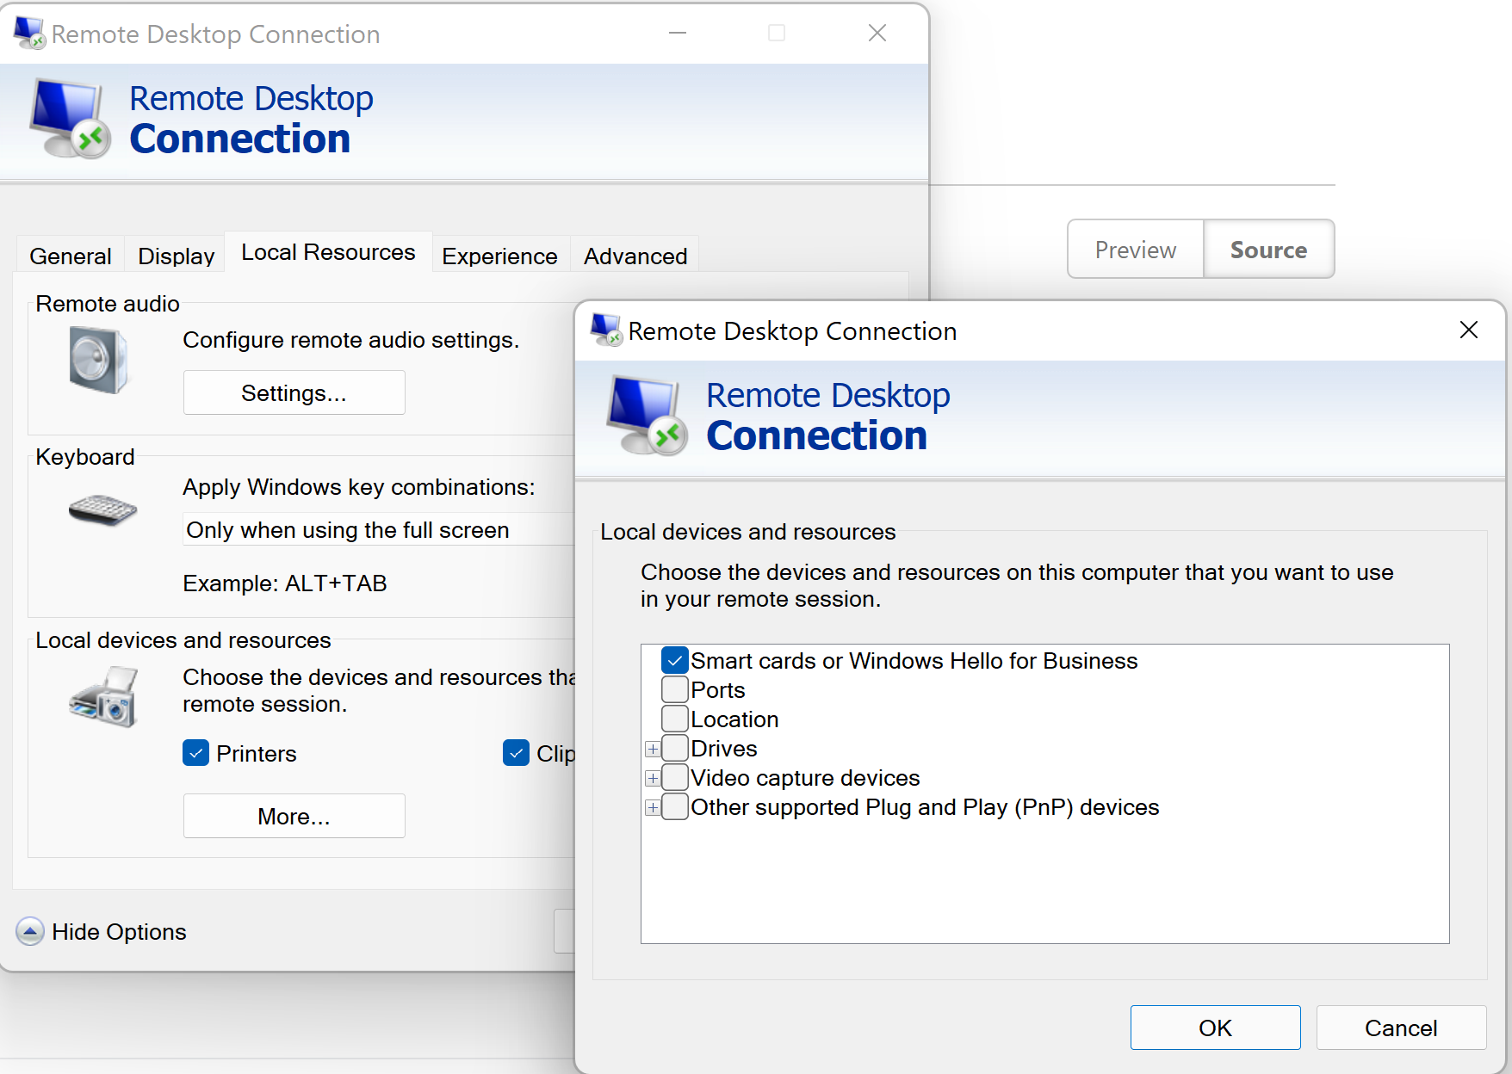Click the monitor logo in the front dialog banner
The width and height of the screenshot is (1512, 1074).
tap(647, 415)
